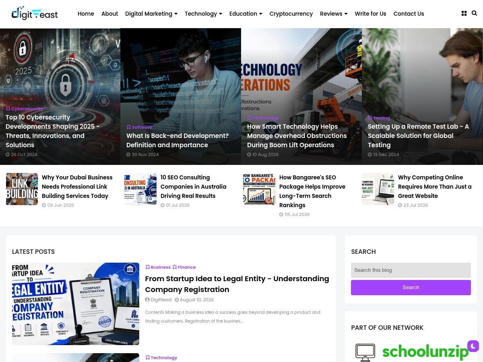
Task: Open Setting Up a Remote Test Lab article
Action: click(x=419, y=136)
